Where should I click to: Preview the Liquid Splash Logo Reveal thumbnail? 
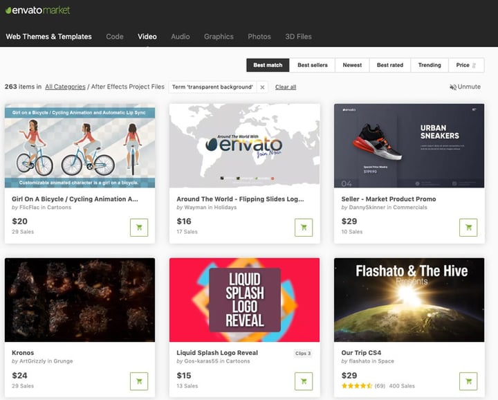click(x=245, y=300)
